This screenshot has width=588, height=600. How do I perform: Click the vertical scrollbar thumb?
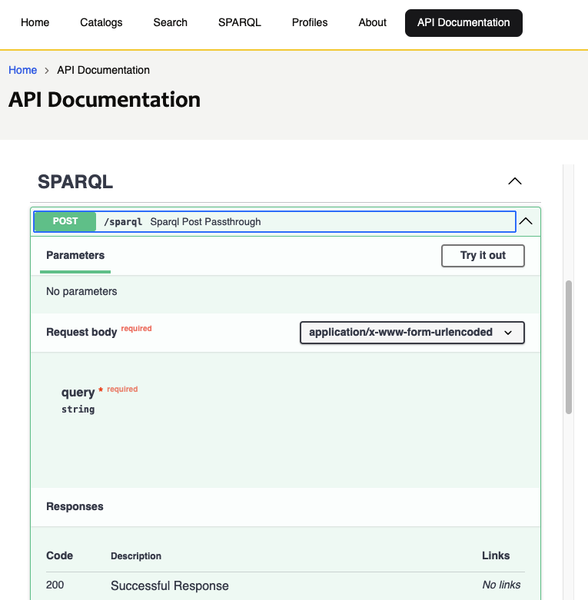coord(569,346)
